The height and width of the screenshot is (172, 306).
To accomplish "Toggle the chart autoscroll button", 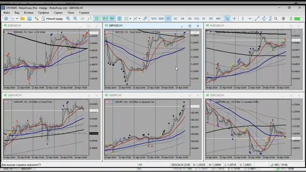I will (112, 19).
